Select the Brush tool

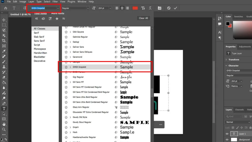pos(4,62)
